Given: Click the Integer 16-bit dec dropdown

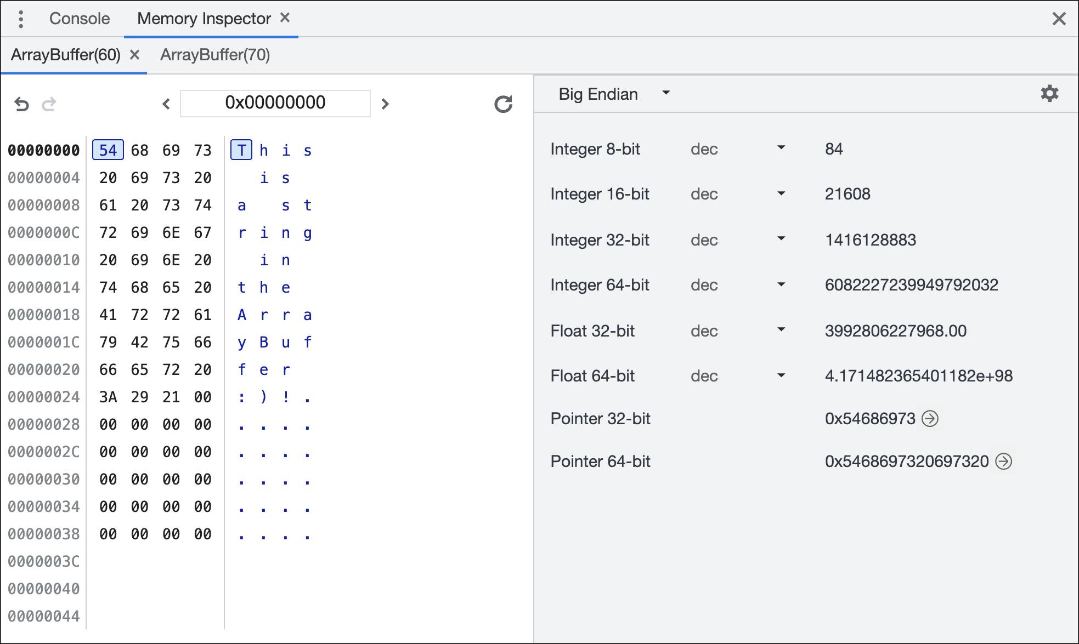Looking at the screenshot, I should point(733,193).
